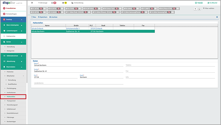The image size is (221, 125).
Task: Click blocked icon on vehicle 07 (MIET)
Action: coord(152,9)
